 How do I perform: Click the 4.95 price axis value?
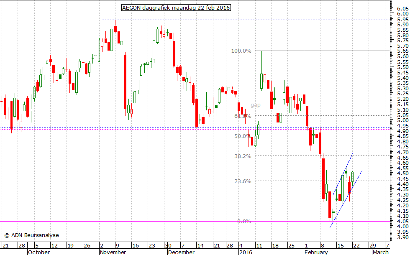pos(402,126)
